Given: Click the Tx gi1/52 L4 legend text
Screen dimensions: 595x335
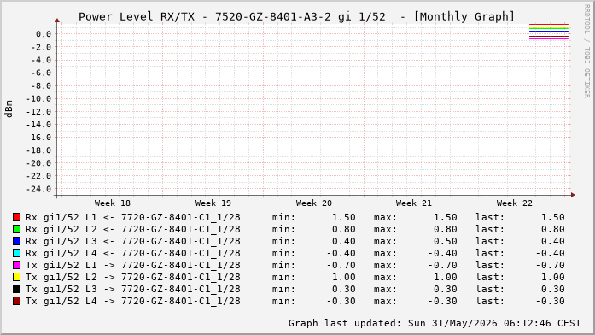Looking at the screenshot, I should pyautogui.click(x=133, y=301).
